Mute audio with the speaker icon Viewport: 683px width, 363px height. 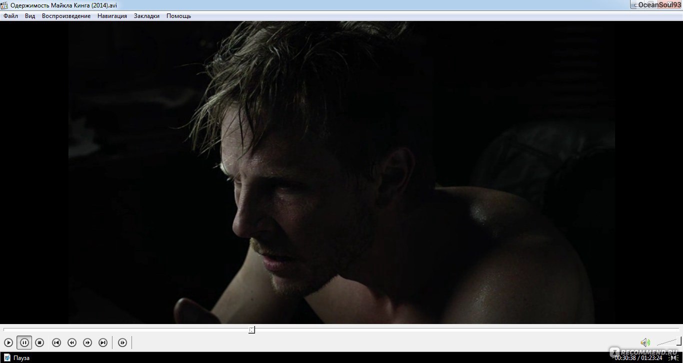coord(645,343)
